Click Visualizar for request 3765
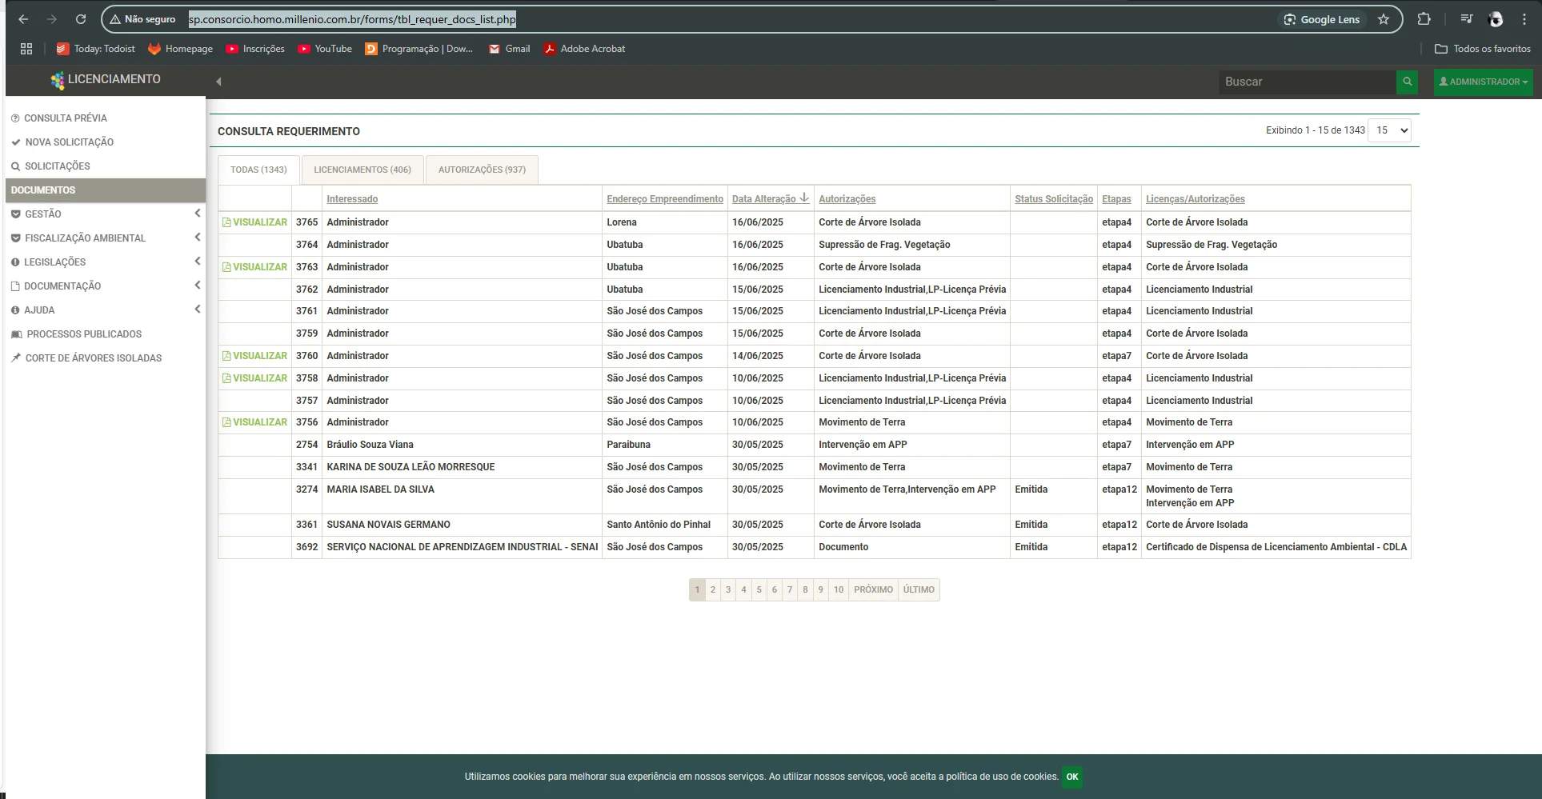1542x799 pixels. [x=255, y=222]
